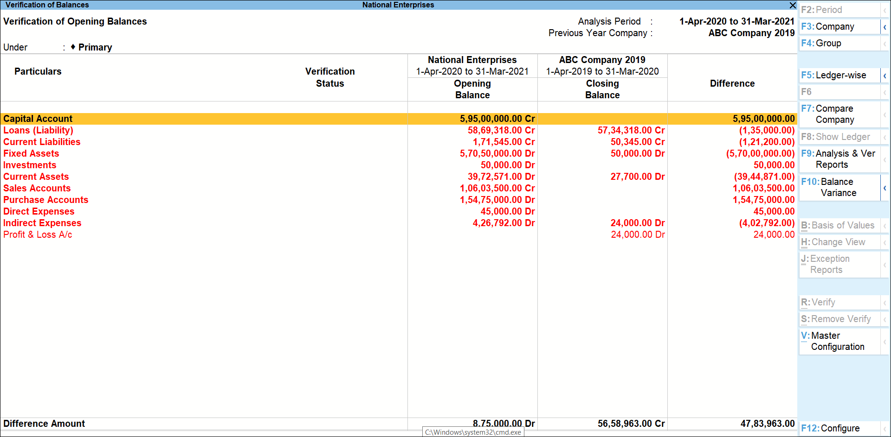Open Exception Reports

pyautogui.click(x=831, y=264)
